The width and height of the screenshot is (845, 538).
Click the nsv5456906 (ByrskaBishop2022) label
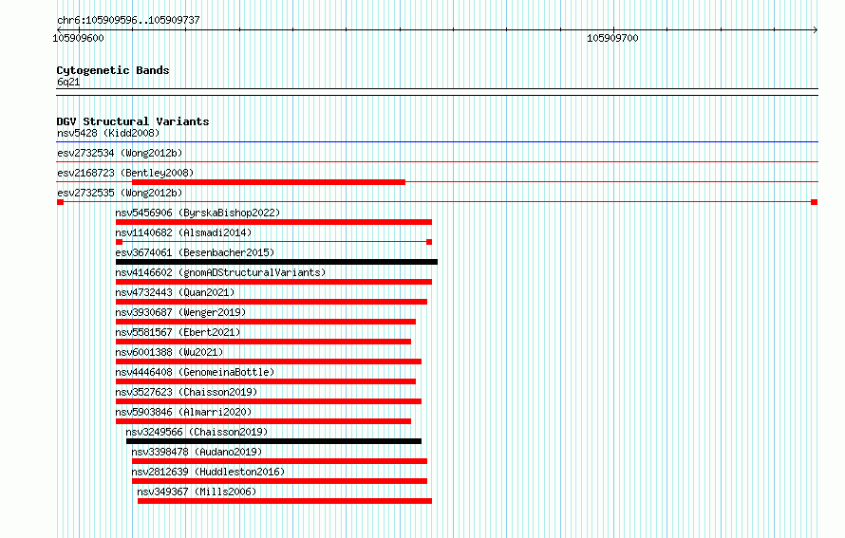pyautogui.click(x=197, y=213)
